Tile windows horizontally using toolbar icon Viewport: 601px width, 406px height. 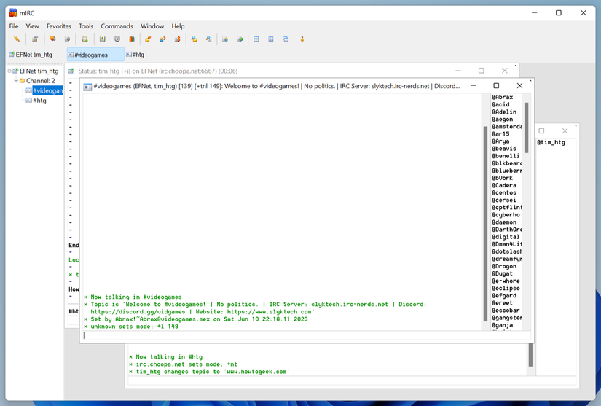pyautogui.click(x=256, y=39)
